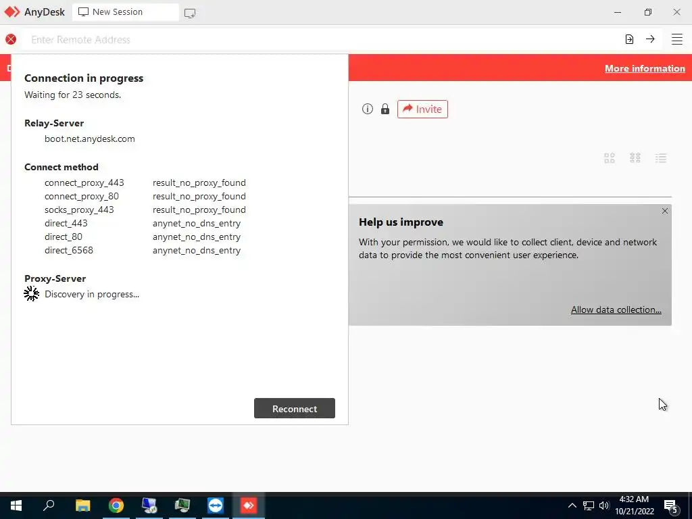Click the socks_proxy_443 entry
Viewport: 692px width, 519px height.
[79, 209]
